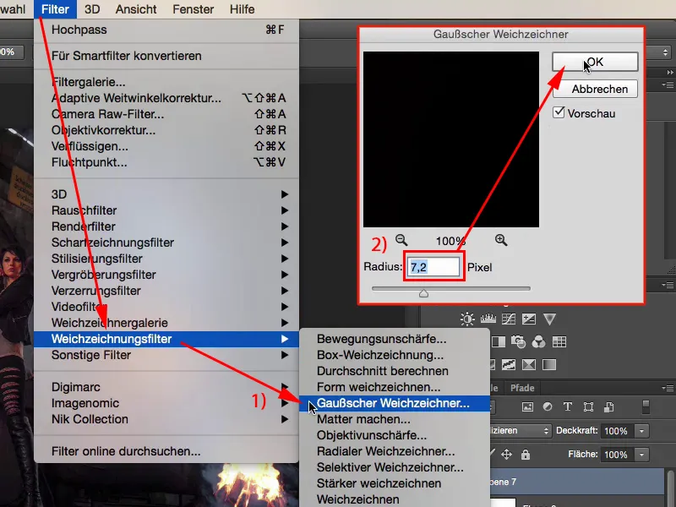
Task: Click the lock position cross-arrows icon
Action: [x=506, y=455]
